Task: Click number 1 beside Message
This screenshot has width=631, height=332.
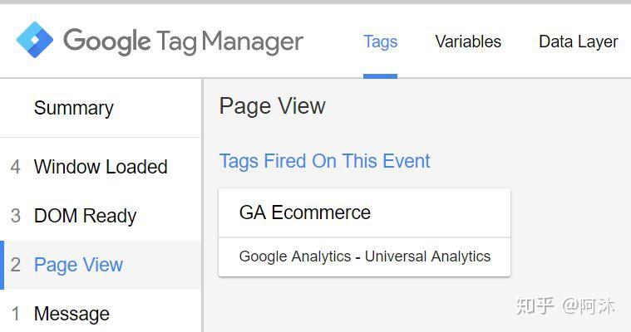Action: point(15,314)
